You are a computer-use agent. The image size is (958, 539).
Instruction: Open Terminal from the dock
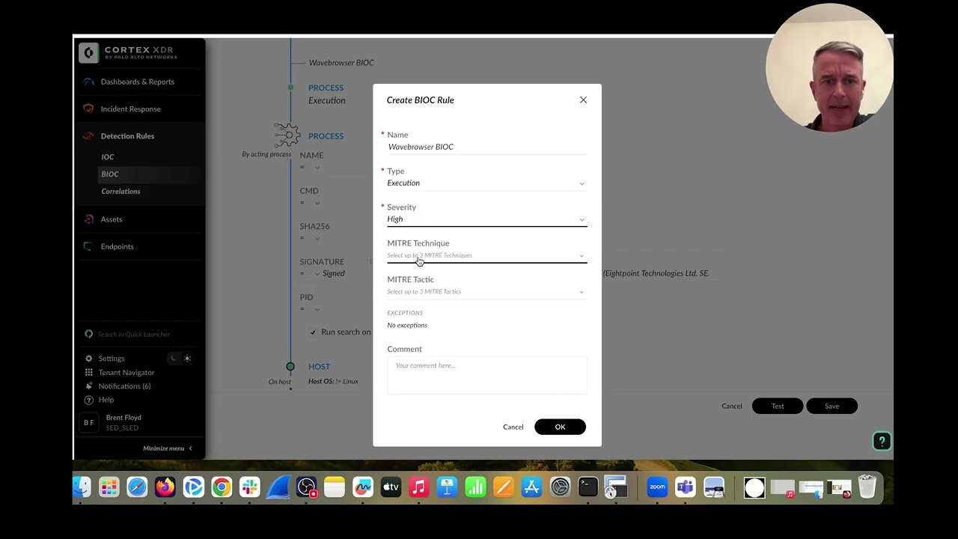pos(588,488)
